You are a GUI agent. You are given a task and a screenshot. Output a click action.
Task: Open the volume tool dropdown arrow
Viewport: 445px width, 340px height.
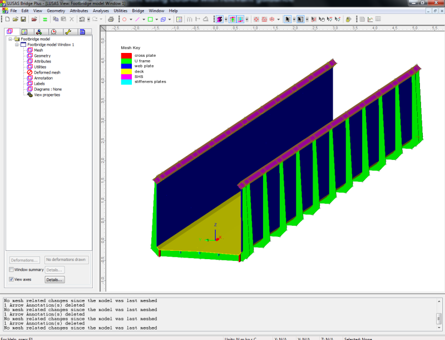[x=170, y=20]
